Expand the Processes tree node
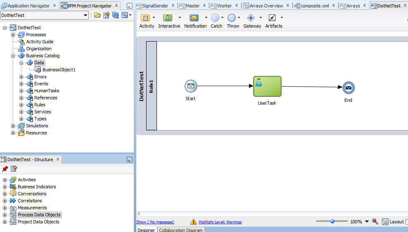This screenshot has width=408, height=232. click(13, 35)
